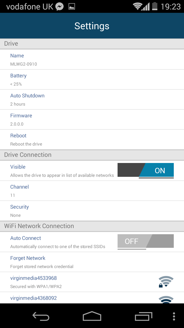Open the recent apps navigation icon
Image resolution: width=184 pixels, height=328 pixels.
click(x=143, y=316)
